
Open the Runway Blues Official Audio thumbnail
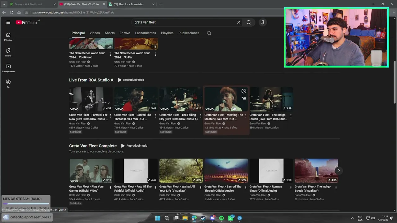(x=271, y=171)
